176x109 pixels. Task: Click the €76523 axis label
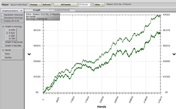(166, 15)
